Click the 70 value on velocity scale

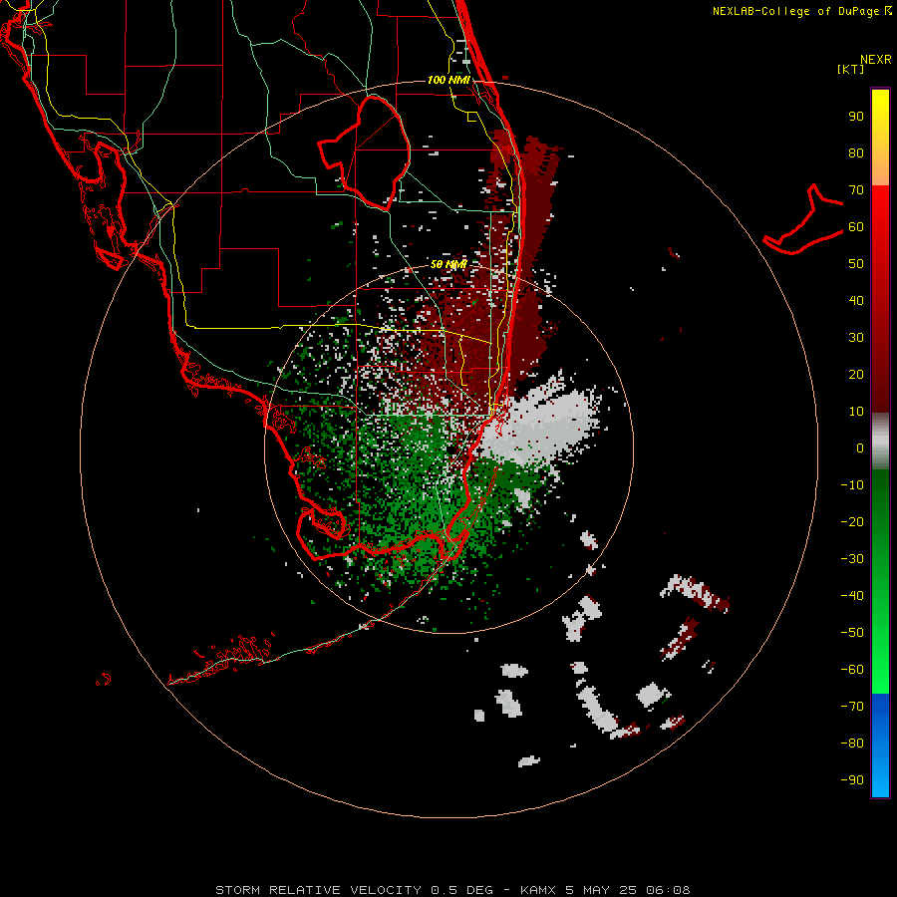pos(856,190)
